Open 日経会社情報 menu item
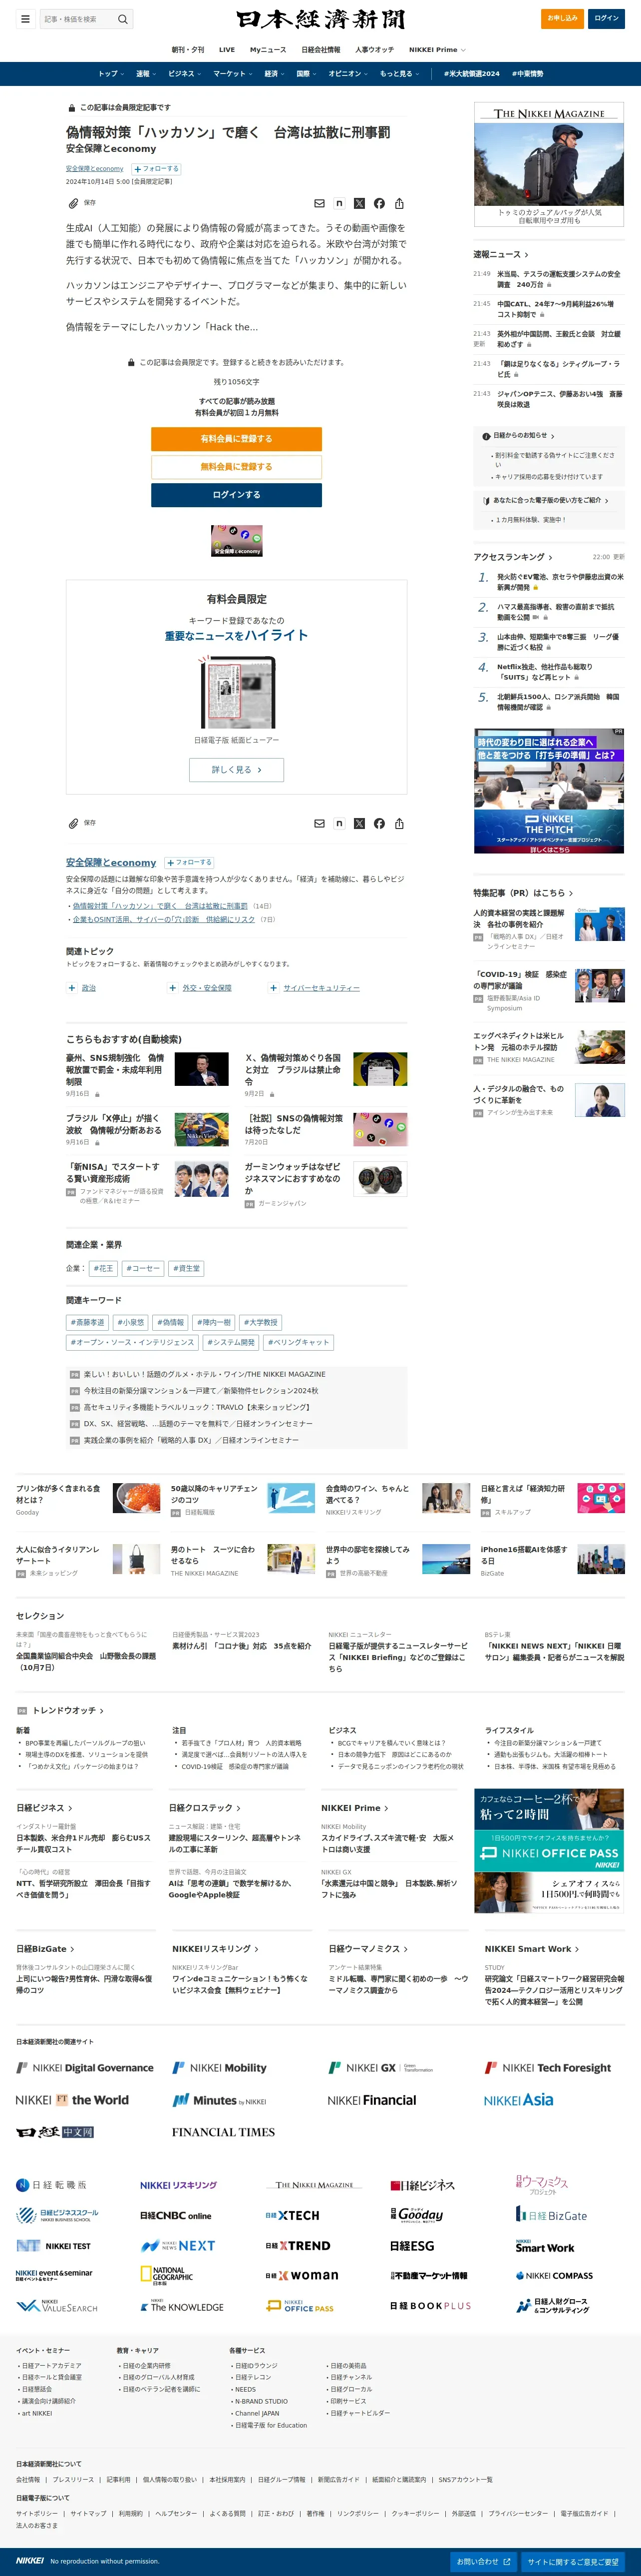Image resolution: width=641 pixels, height=2576 pixels. click(320, 49)
